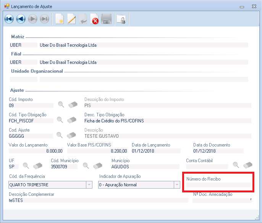
Task: Click the edit record pencil icon
Action: [71, 19]
